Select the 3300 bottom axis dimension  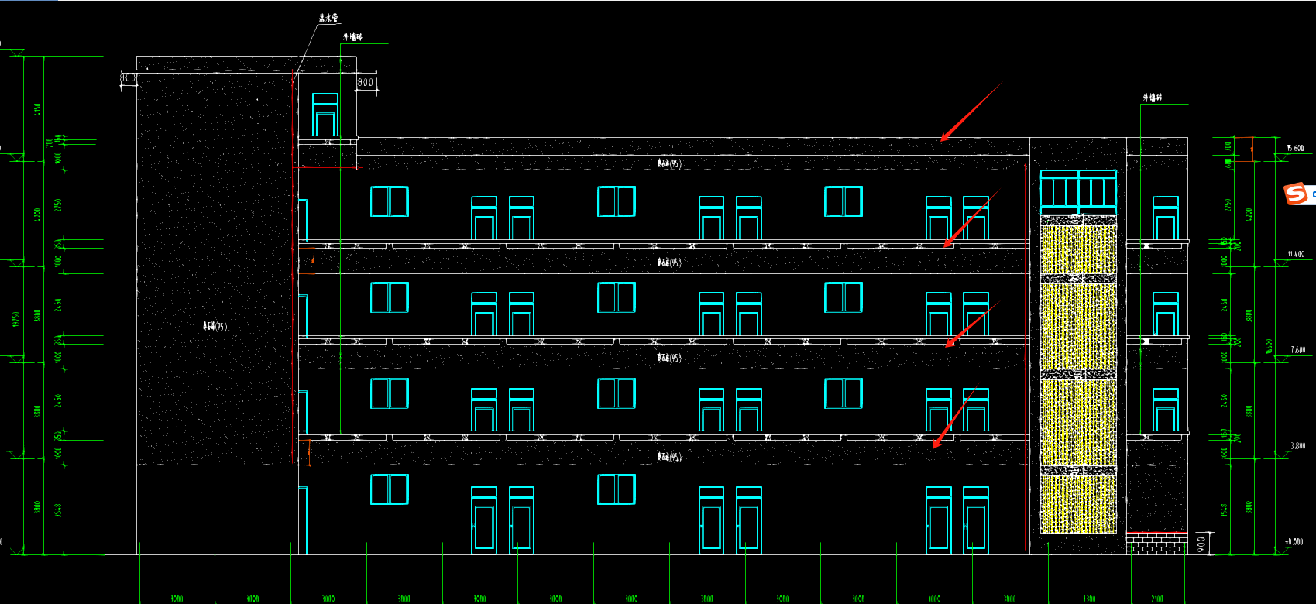point(1089,599)
